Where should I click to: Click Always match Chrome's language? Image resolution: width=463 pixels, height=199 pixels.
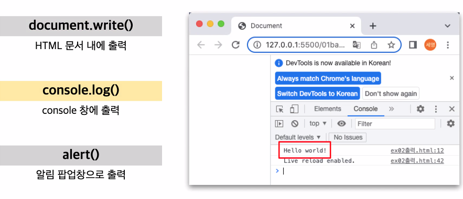coord(328,79)
